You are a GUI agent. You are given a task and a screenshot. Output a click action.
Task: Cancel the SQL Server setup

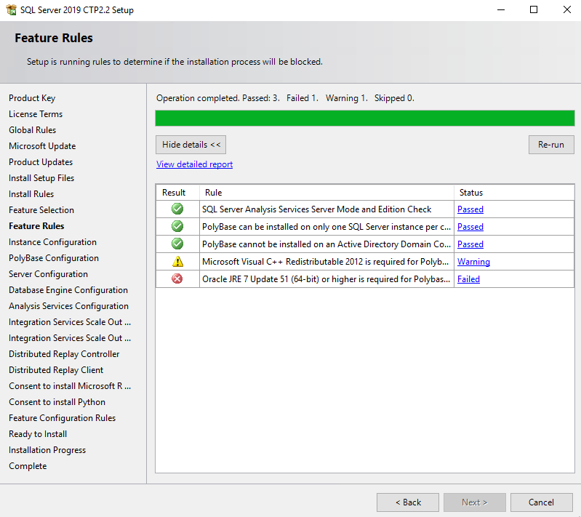(541, 502)
